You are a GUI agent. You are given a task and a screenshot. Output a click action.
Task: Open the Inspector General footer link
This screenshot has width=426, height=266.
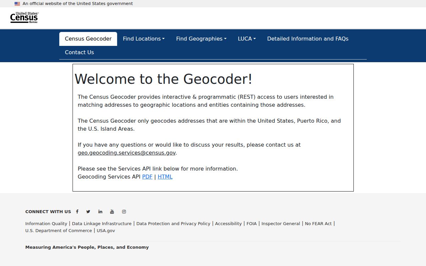click(x=281, y=223)
